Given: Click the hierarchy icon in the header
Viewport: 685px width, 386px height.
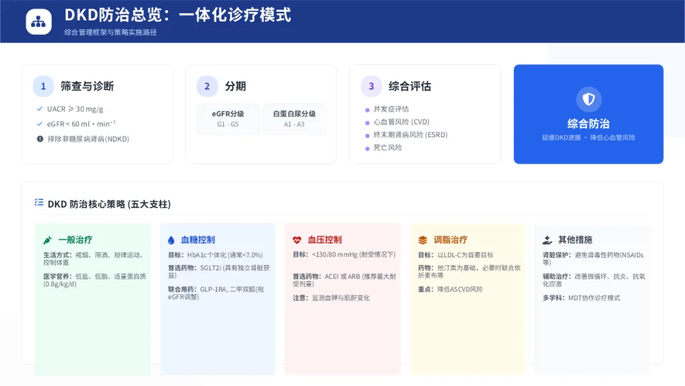Looking at the screenshot, I should click(x=39, y=22).
